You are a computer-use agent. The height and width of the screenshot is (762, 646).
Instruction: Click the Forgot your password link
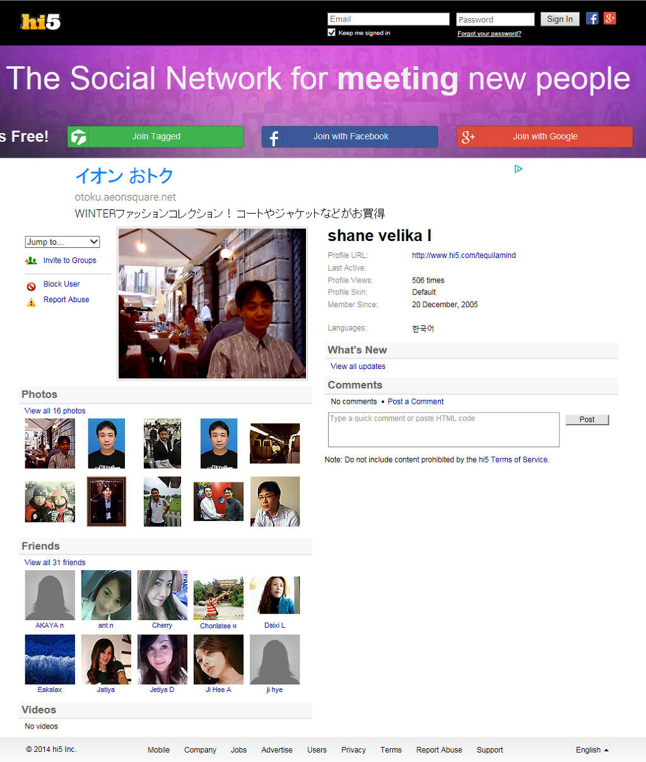[x=489, y=33]
